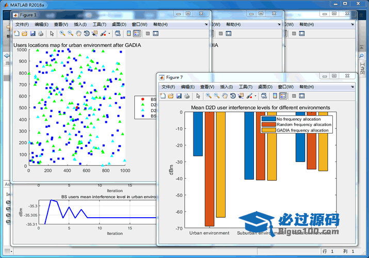Select Zoom Out tool in Figure 1
369x258 pixels.
70,34
